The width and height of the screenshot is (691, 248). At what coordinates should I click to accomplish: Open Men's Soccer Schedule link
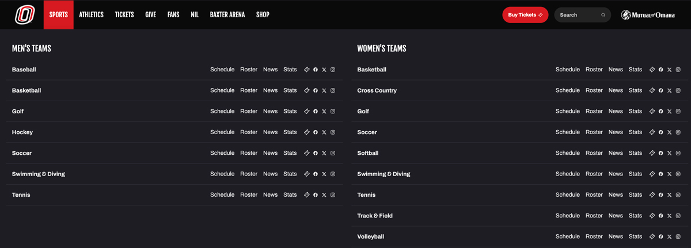pos(222,153)
